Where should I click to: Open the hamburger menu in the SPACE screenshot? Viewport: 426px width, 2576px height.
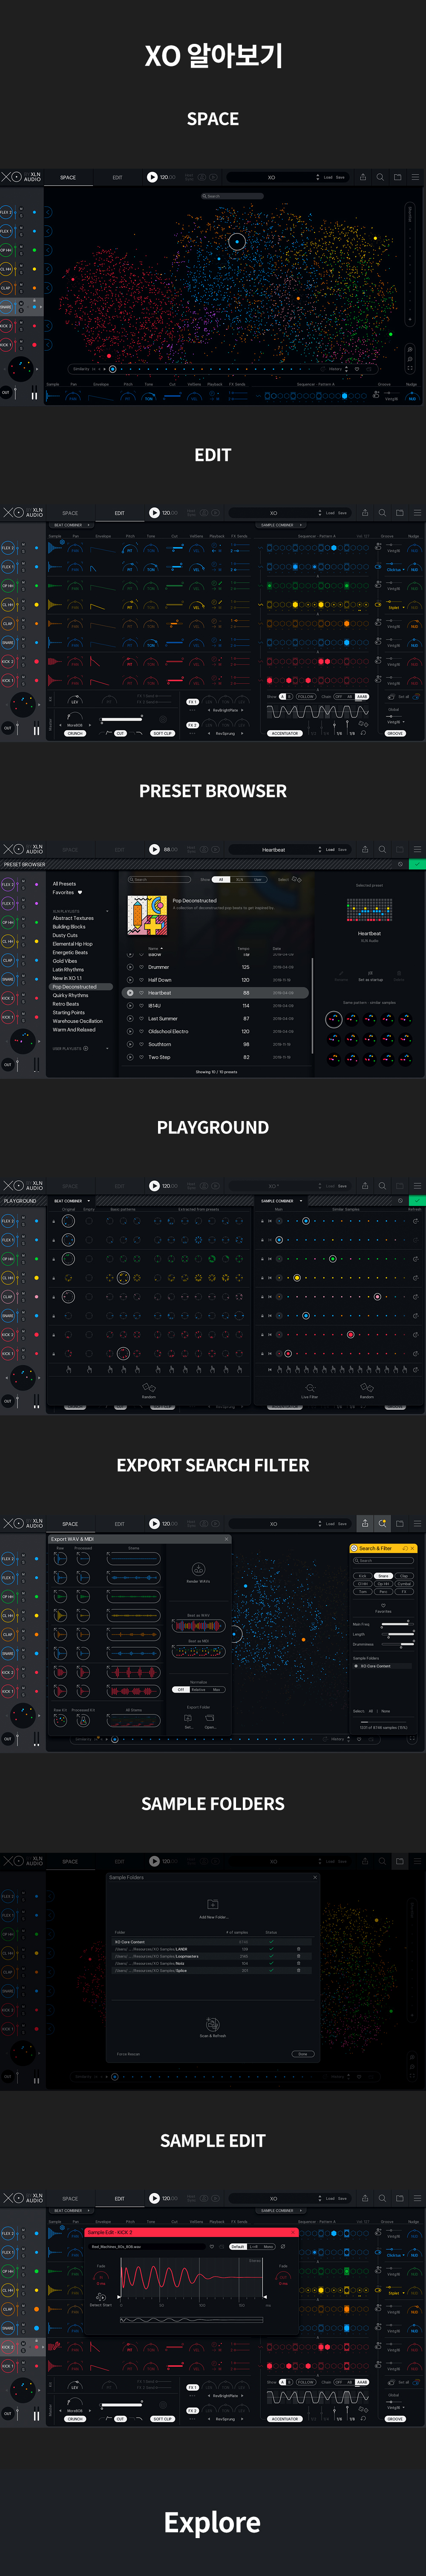(415, 177)
